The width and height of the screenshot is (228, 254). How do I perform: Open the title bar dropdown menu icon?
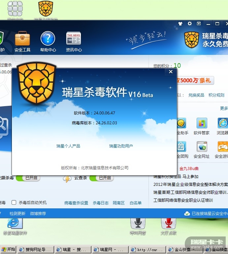click(x=199, y=24)
